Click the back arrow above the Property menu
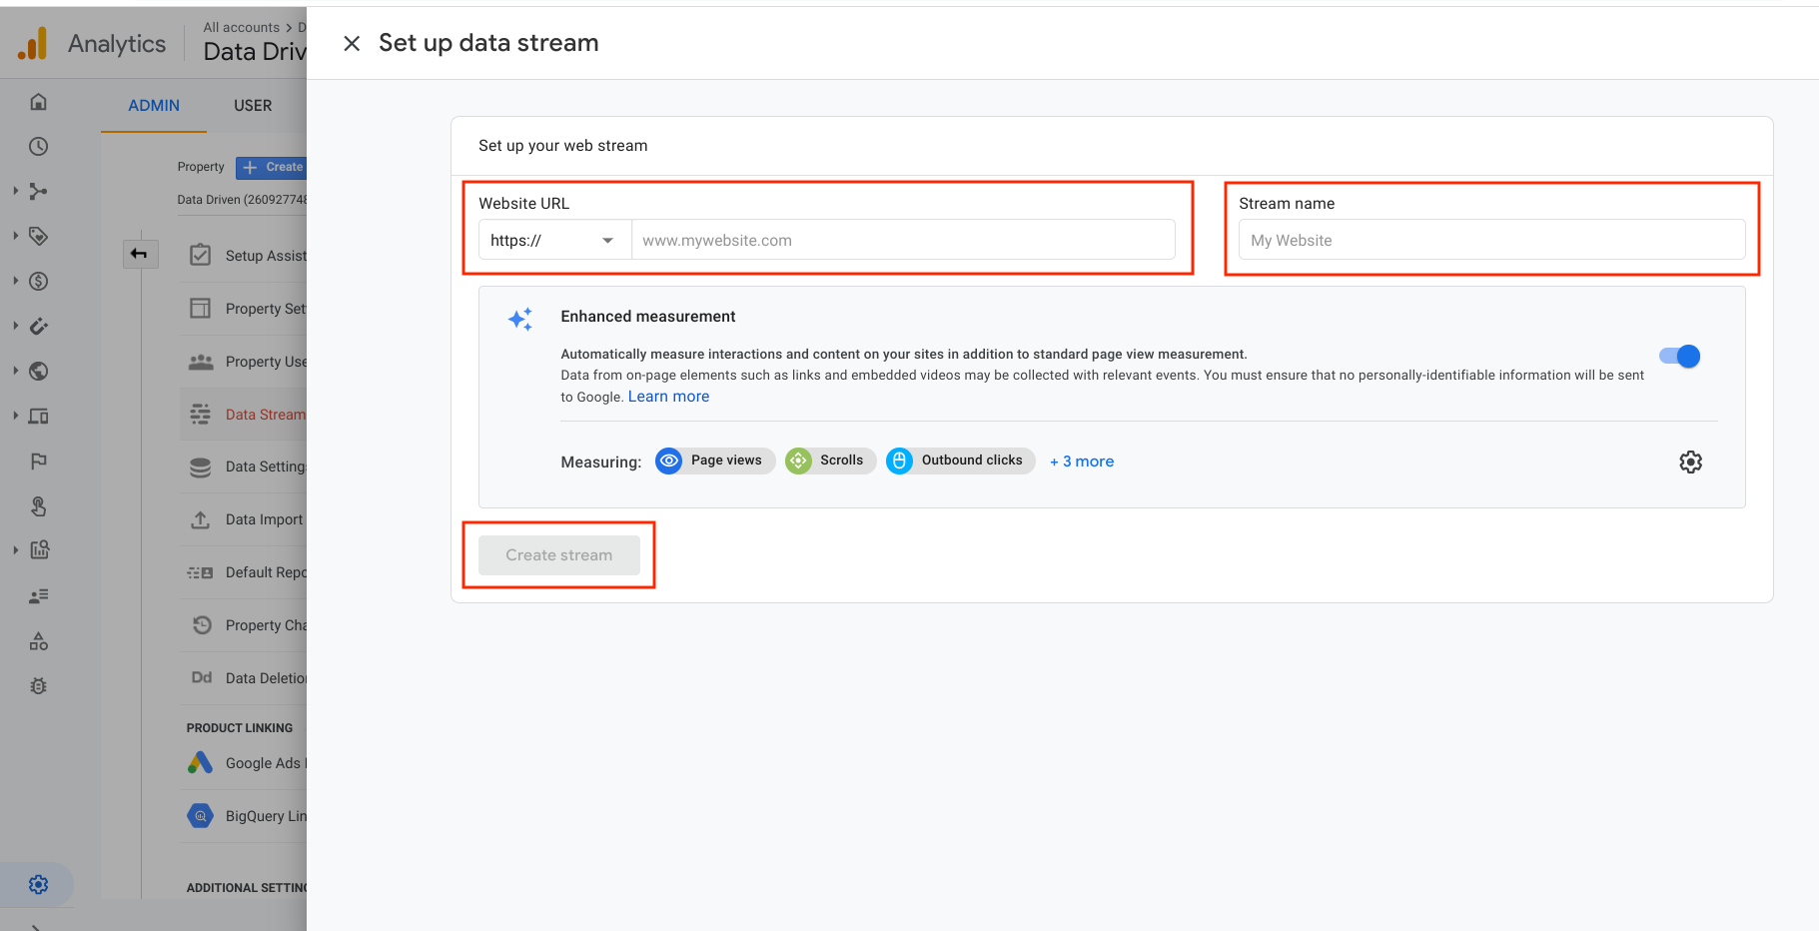Screen dimensions: 1819x931 coord(140,254)
